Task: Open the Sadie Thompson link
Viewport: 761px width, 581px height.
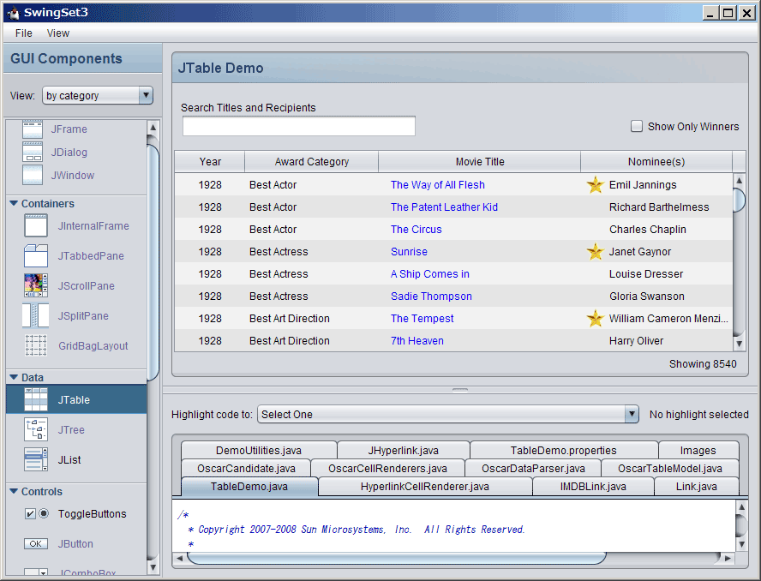Action: click(431, 296)
